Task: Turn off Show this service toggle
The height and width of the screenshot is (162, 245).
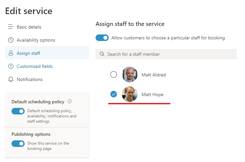Action: coord(18,144)
